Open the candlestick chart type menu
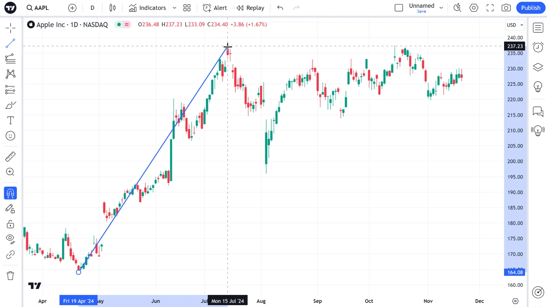Screen dimensions: 547x307 (x=112, y=8)
